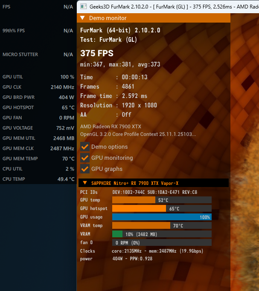Click the GPU UTIL 100 % overlay row
This screenshot has height=291, width=259.
coord(38,77)
